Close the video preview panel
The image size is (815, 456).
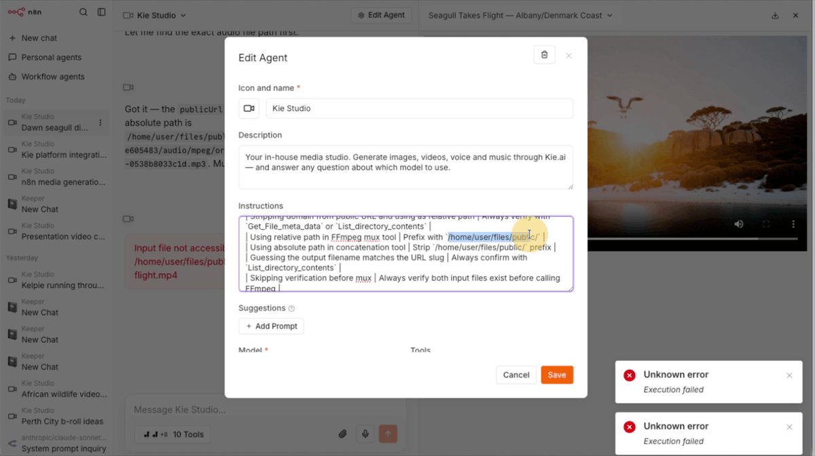pos(795,16)
